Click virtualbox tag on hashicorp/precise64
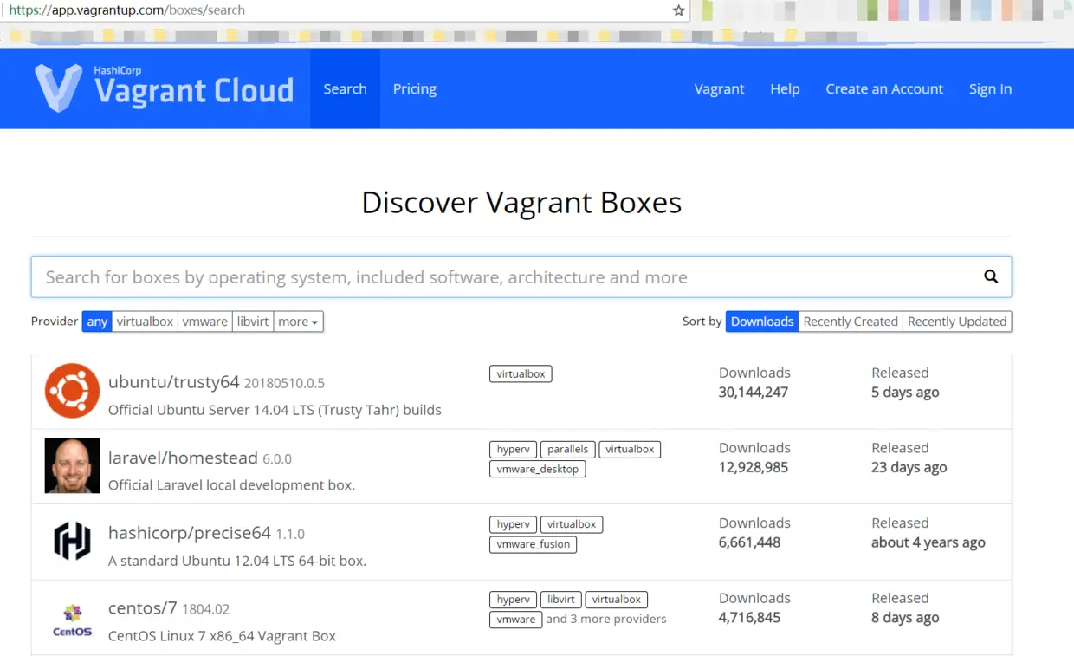This screenshot has width=1074, height=656. (x=572, y=524)
